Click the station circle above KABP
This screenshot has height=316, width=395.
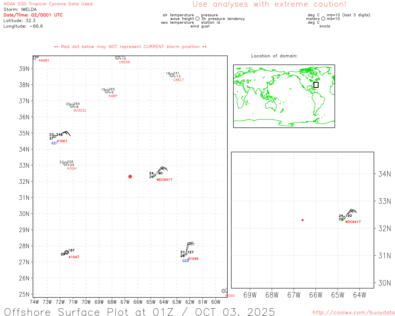[107, 91]
